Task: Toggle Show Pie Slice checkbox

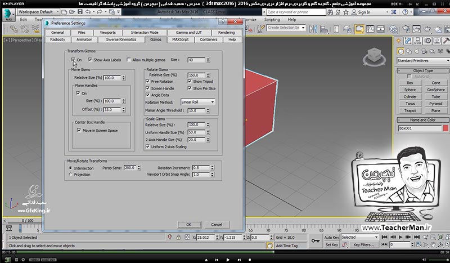Action: 190,88
